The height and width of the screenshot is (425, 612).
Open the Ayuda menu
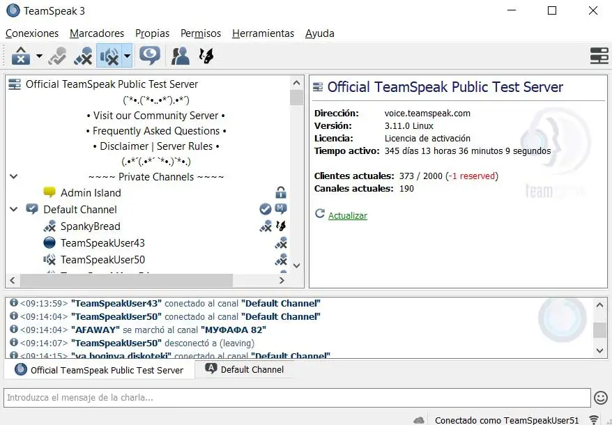[x=320, y=33]
